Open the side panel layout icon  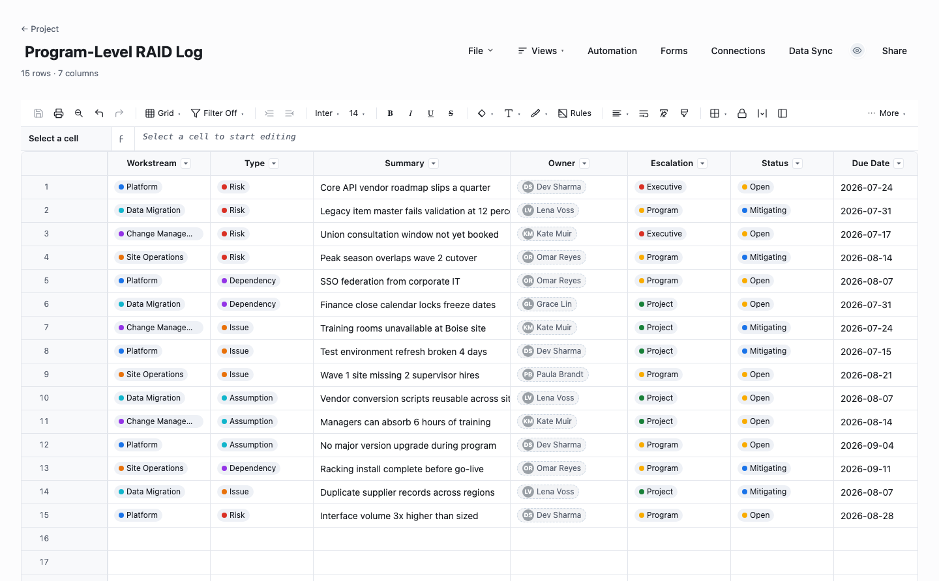point(782,113)
